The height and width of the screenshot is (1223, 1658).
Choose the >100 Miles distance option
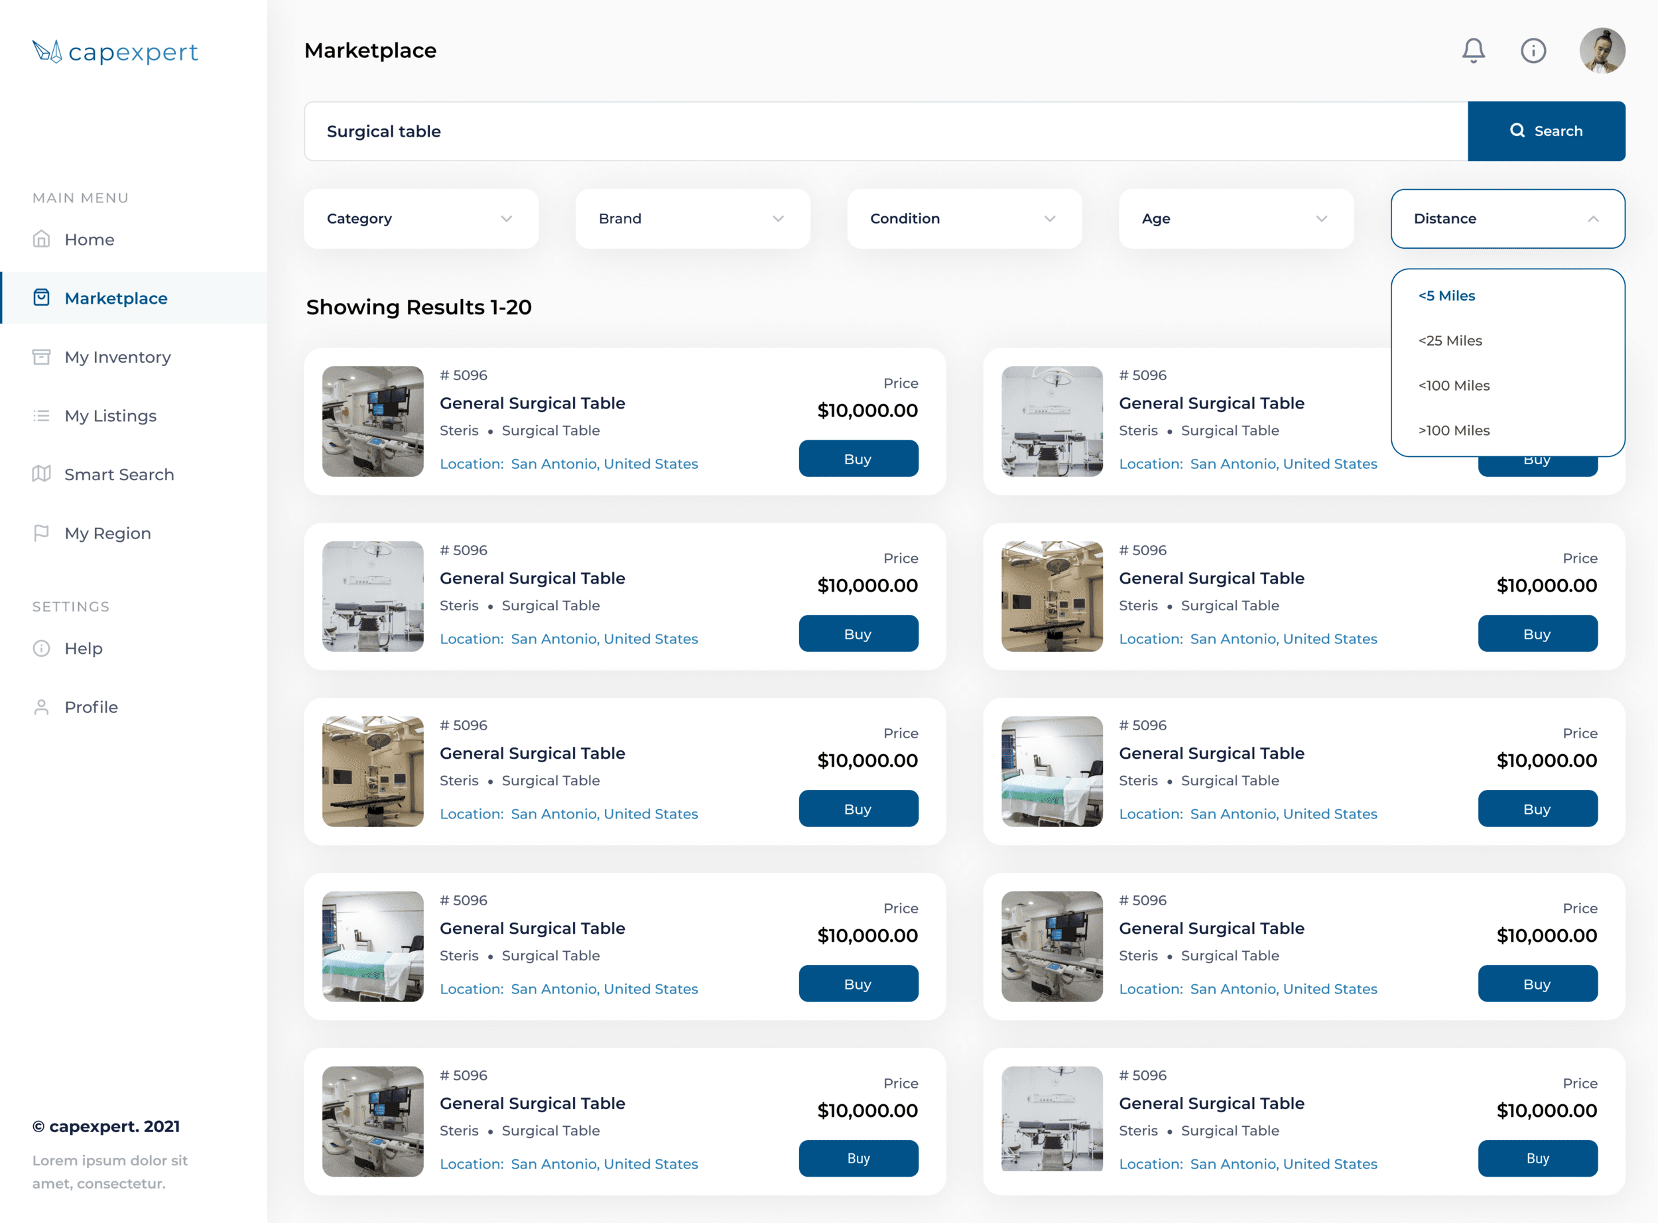pyautogui.click(x=1454, y=430)
